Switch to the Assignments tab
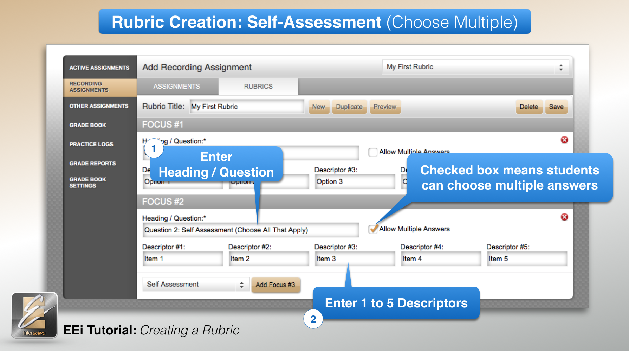The image size is (629, 351). 177,87
